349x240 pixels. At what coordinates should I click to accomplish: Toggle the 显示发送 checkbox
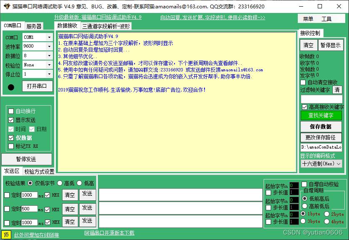(x=11, y=120)
